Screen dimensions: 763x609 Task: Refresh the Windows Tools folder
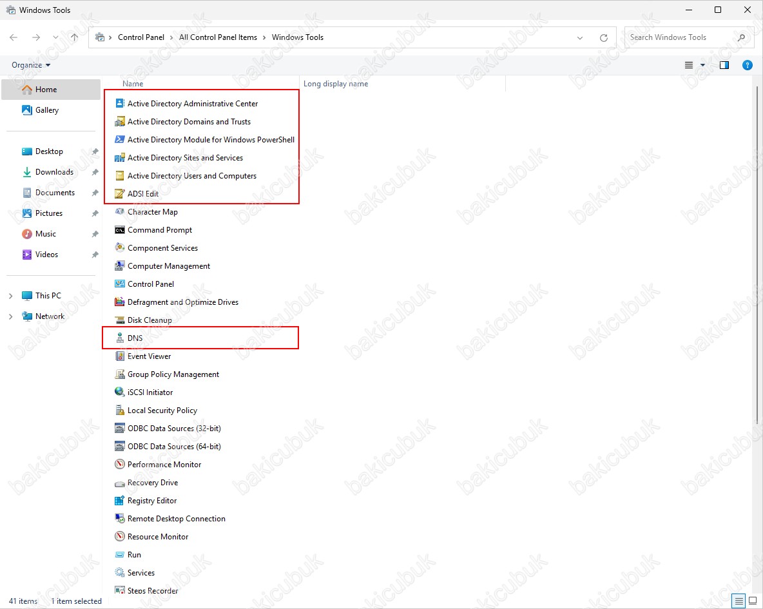(603, 37)
